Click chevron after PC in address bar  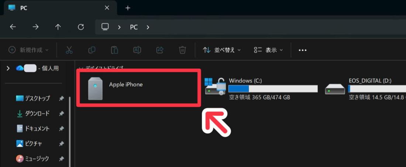click(x=148, y=27)
